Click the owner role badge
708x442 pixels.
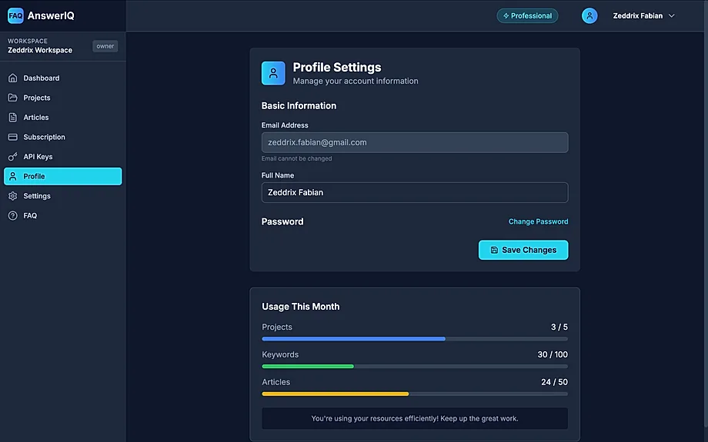click(x=105, y=46)
